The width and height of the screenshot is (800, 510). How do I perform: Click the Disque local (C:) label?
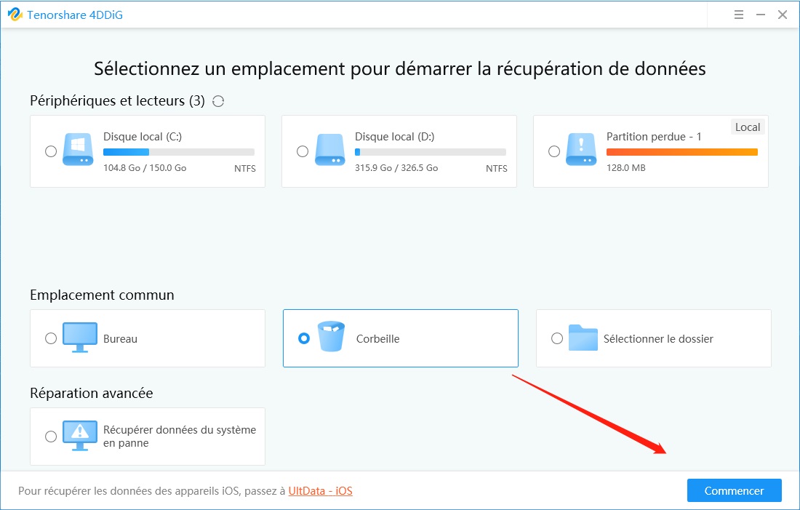coord(143,137)
